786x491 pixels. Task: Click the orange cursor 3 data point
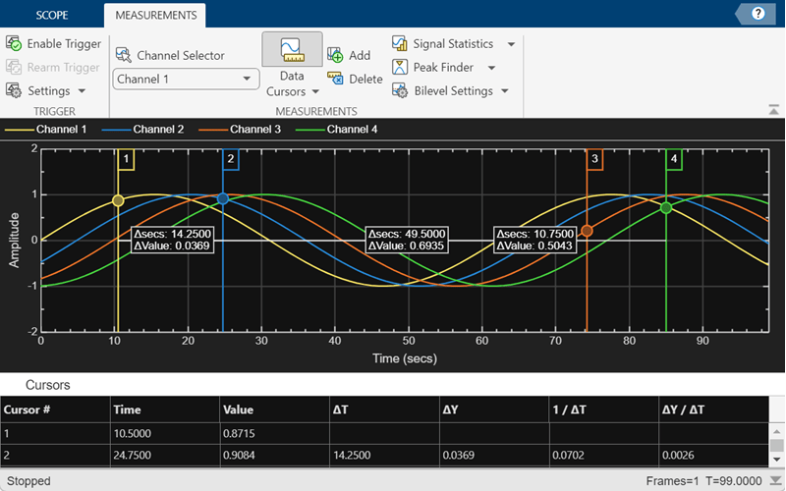587,231
